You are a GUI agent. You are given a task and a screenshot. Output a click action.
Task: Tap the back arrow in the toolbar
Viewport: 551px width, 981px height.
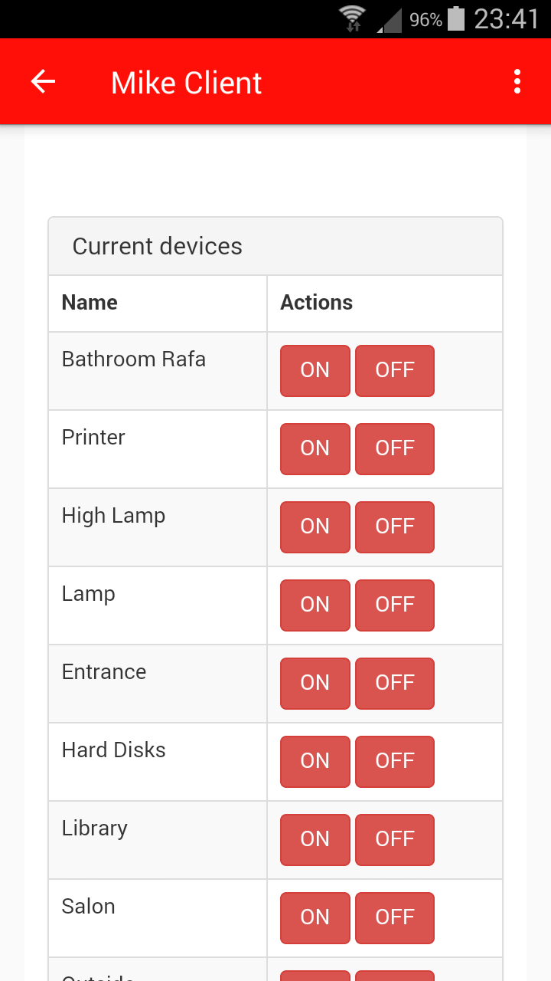[x=42, y=80]
